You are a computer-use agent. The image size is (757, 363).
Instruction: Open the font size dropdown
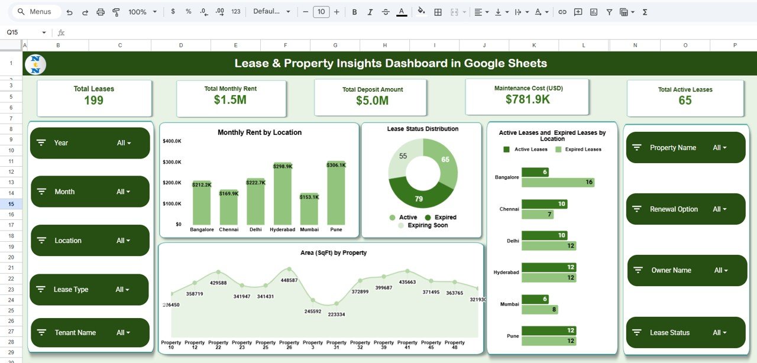click(x=321, y=11)
